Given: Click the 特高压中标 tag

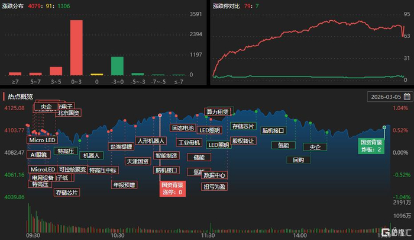Looking at the screenshot, I should (103, 170).
